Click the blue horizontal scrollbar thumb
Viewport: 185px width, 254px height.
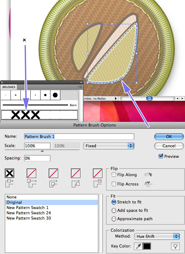[149, 98]
